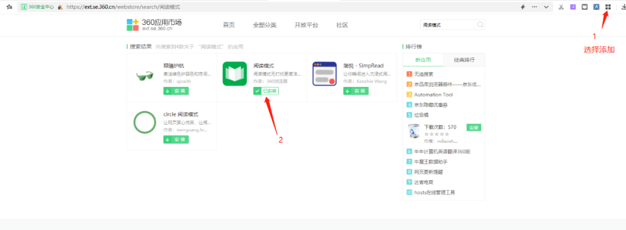
Task: Install the 垃圾桶 app from ranking
Action: (474, 127)
